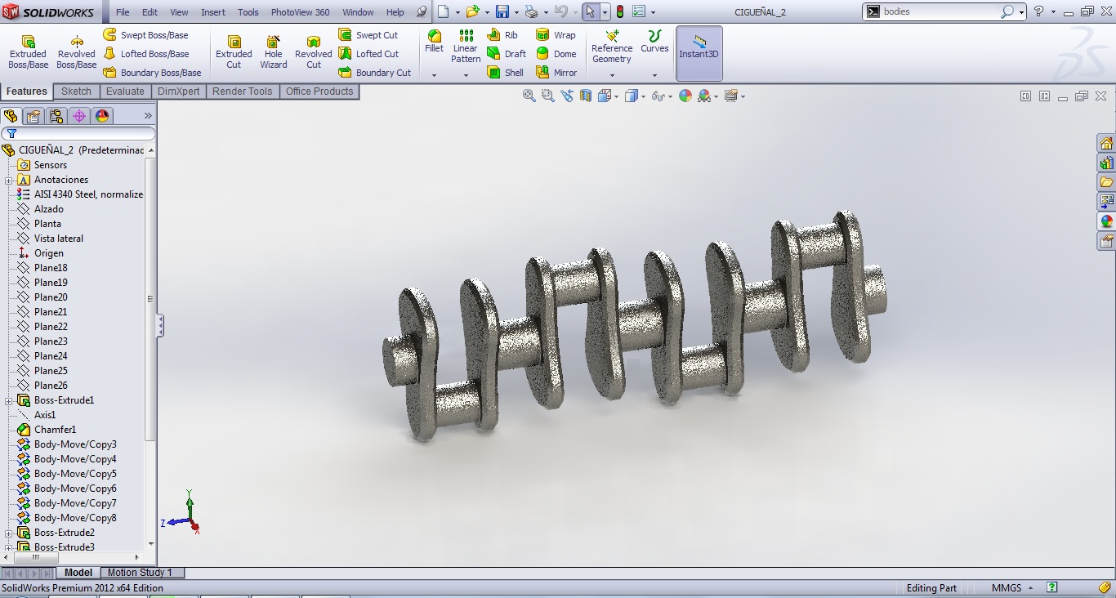This screenshot has width=1116, height=598.
Task: Expand the Boss-Extrude1 feature node
Action: pos(8,400)
